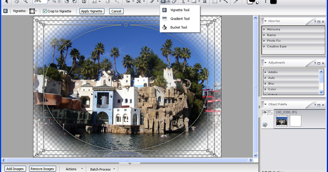This screenshot has width=328, height=172.
Task: Click the default colors small swatch icon
Action: pyautogui.click(x=257, y=3)
